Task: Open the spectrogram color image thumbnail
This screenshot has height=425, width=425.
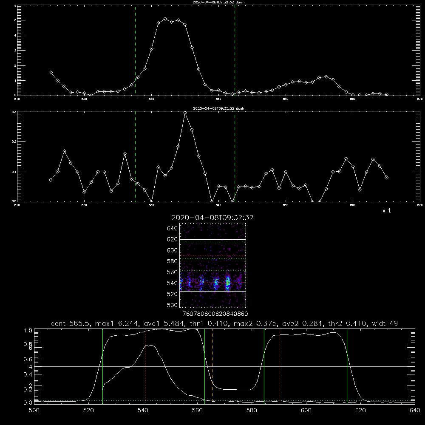Action: coord(212,265)
